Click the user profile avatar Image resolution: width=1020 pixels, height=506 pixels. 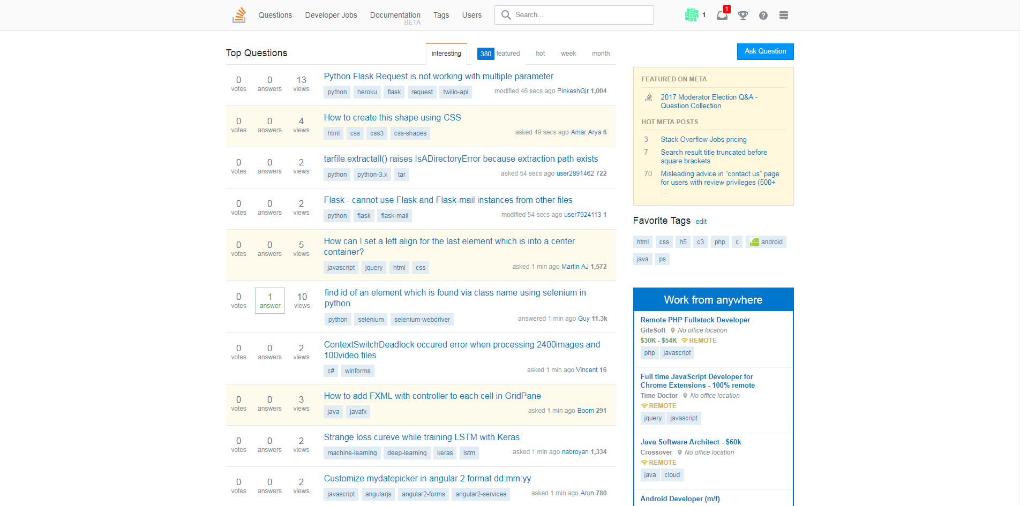click(x=691, y=15)
